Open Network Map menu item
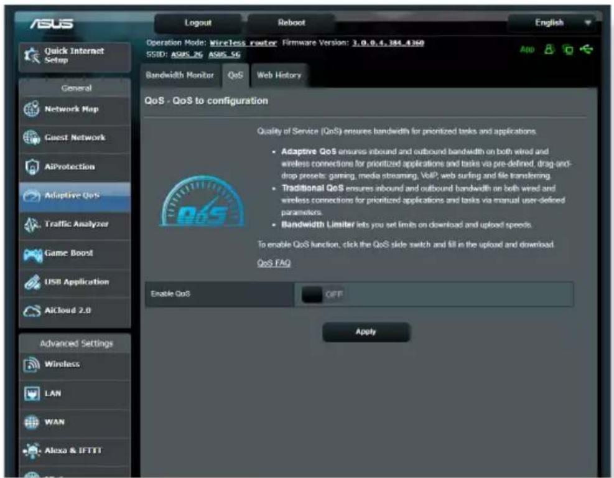This screenshot has height=478, width=614. [x=75, y=110]
